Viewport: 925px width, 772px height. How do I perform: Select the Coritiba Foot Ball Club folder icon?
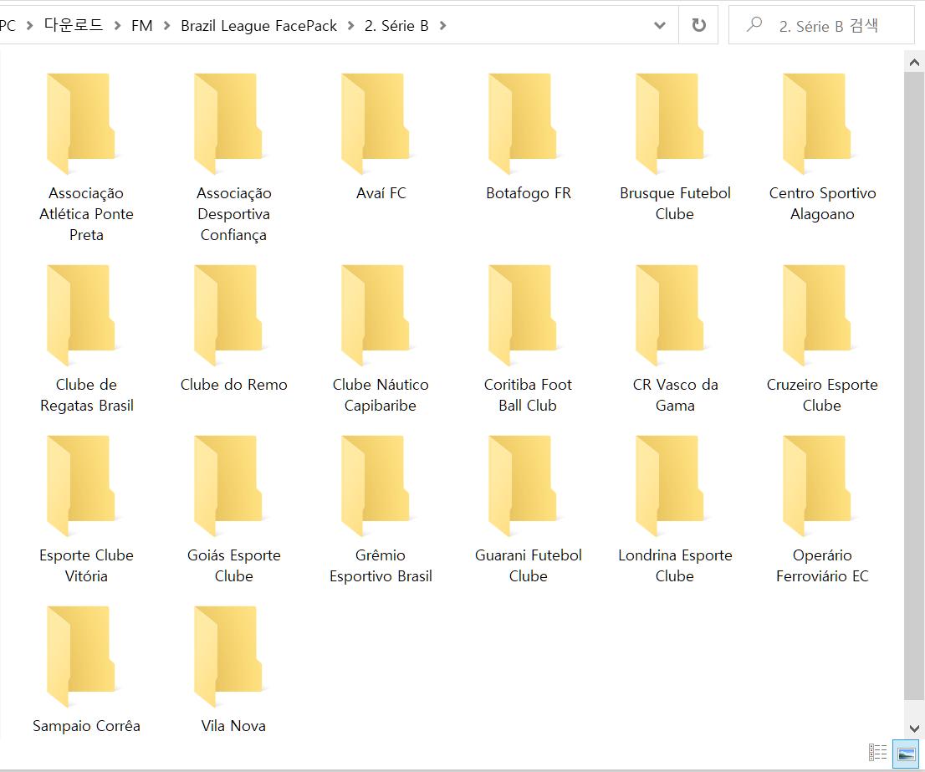524,315
